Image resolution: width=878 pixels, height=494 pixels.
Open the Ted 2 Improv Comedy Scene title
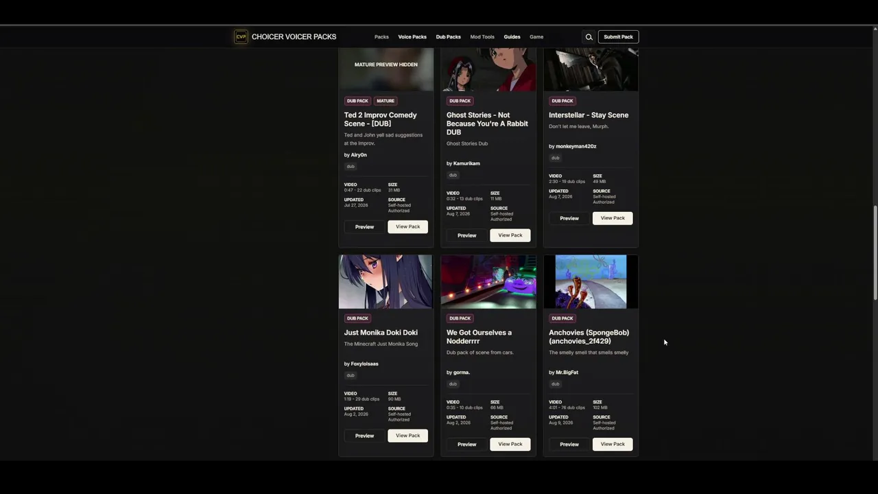tap(380, 119)
